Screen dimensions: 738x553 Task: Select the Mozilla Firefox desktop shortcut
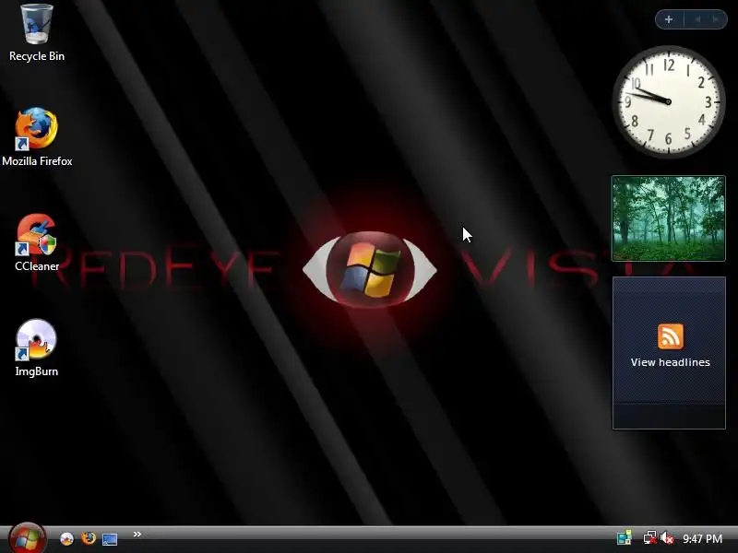point(37,137)
